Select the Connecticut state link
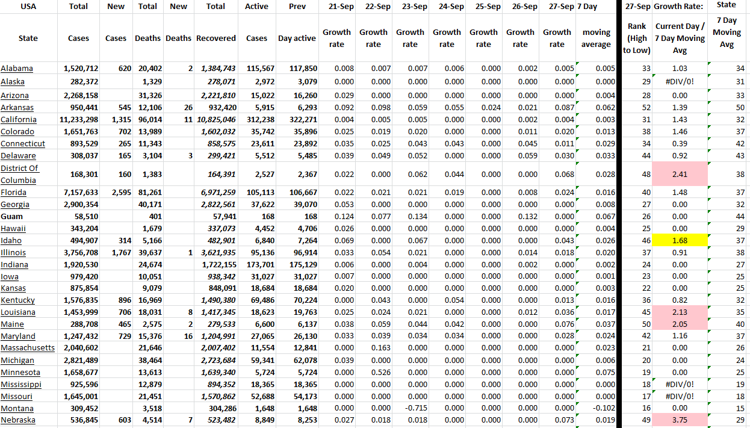The height and width of the screenshot is (428, 750). (x=23, y=144)
